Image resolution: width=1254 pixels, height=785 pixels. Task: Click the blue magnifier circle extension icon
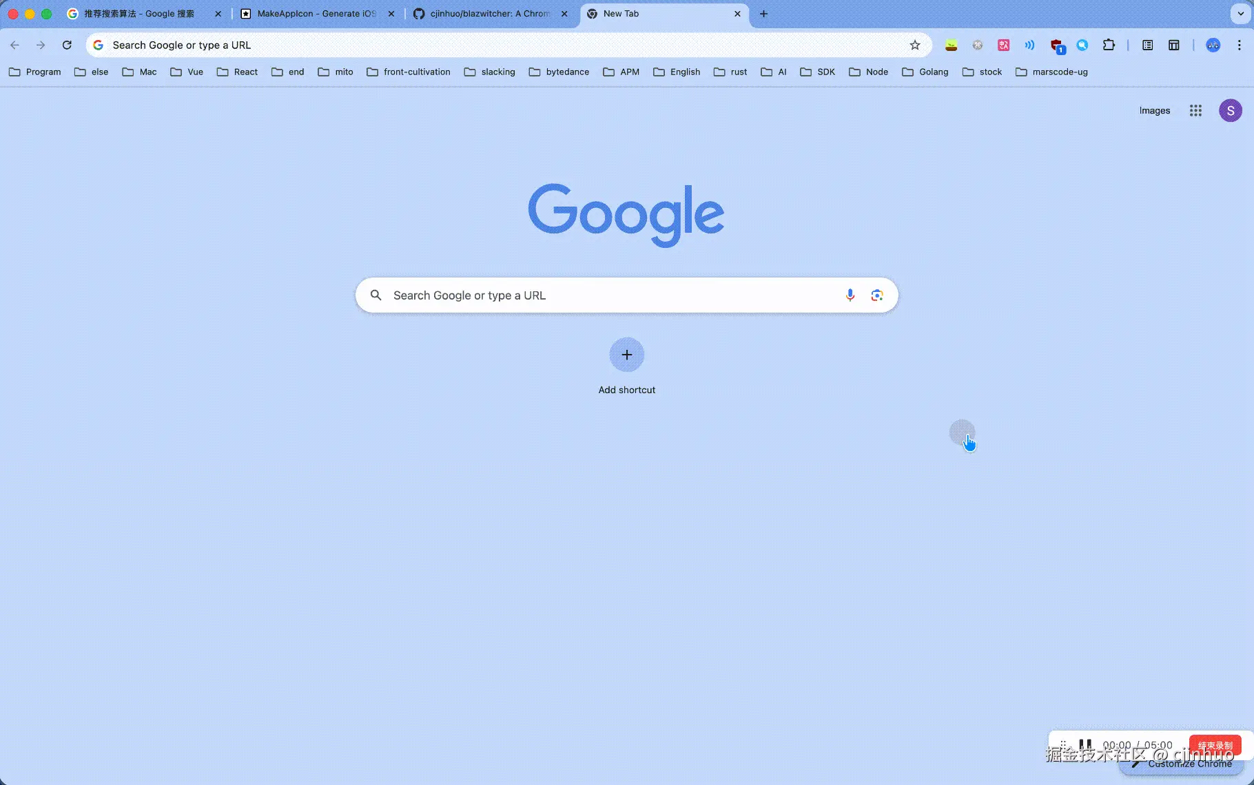pos(1082,45)
